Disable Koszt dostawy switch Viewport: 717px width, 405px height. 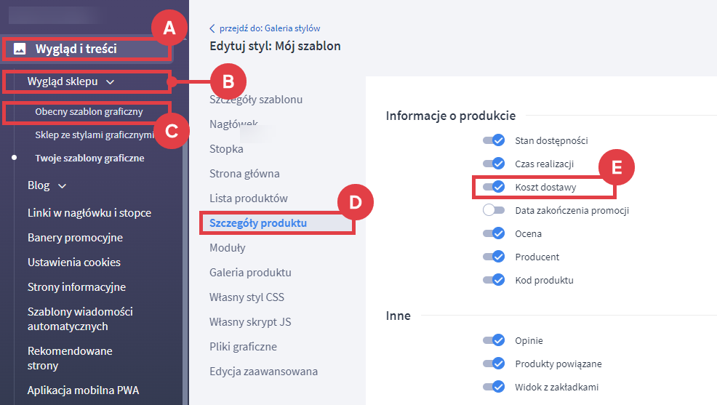pyautogui.click(x=494, y=187)
